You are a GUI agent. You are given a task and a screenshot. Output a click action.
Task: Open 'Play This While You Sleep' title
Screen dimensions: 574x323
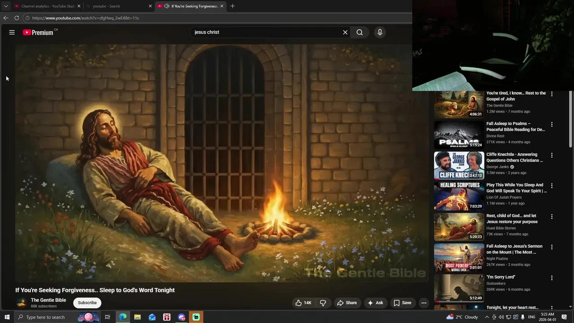[517, 188]
